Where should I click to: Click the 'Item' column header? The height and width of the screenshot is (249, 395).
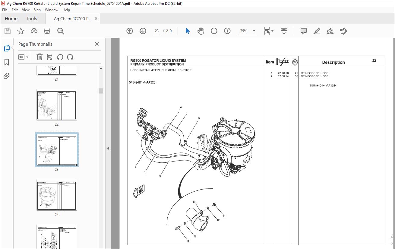point(270,62)
